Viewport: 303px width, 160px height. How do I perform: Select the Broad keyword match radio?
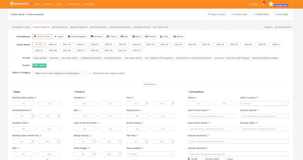pyautogui.click(x=189, y=159)
